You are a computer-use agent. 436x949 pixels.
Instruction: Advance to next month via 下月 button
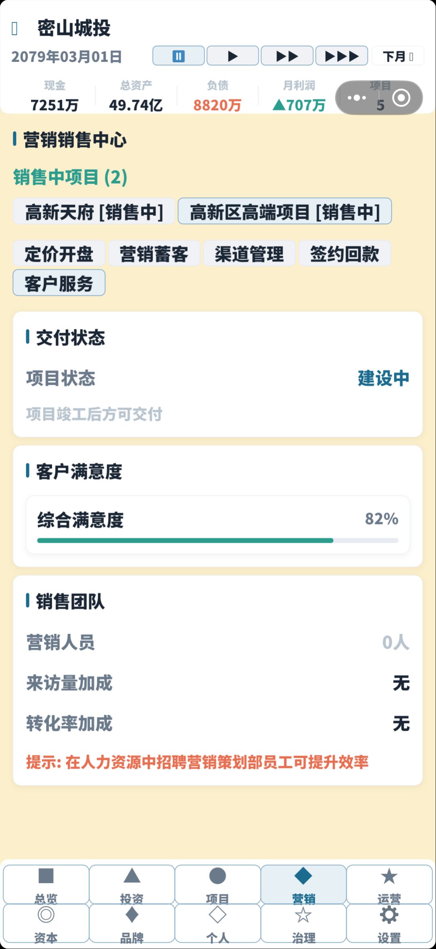tap(398, 56)
